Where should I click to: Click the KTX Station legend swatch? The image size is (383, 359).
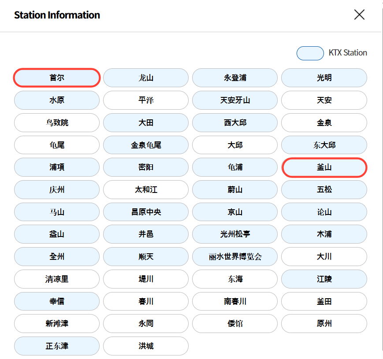click(310, 53)
